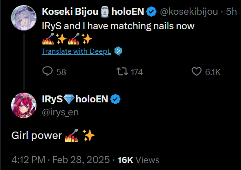The width and height of the screenshot is (241, 170).
Task: Open Koseki Bijou's profile avatar
Action: 24,18
